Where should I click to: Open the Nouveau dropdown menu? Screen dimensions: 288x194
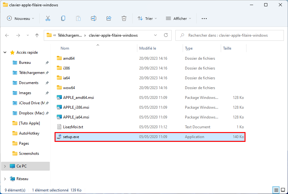(x=20, y=19)
